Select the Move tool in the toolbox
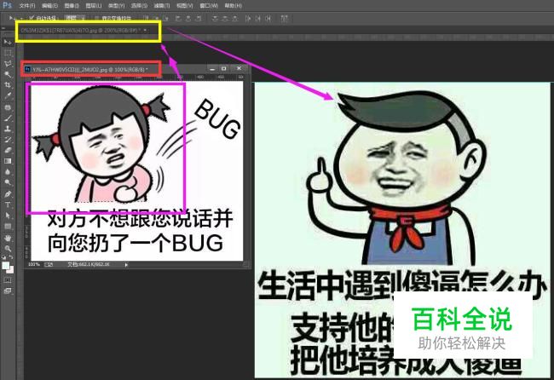554x380 pixels. tap(8, 42)
